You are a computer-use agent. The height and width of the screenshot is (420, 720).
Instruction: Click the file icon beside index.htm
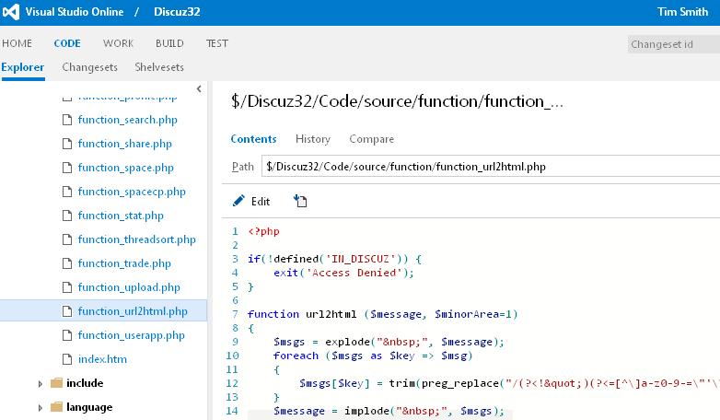pyautogui.click(x=67, y=359)
